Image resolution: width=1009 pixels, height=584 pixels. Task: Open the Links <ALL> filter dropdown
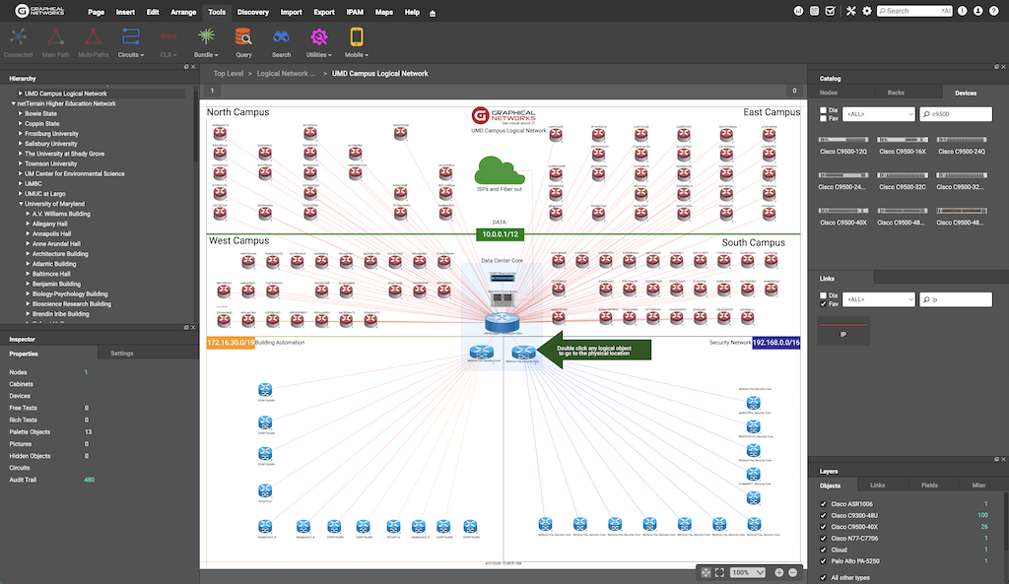point(878,299)
